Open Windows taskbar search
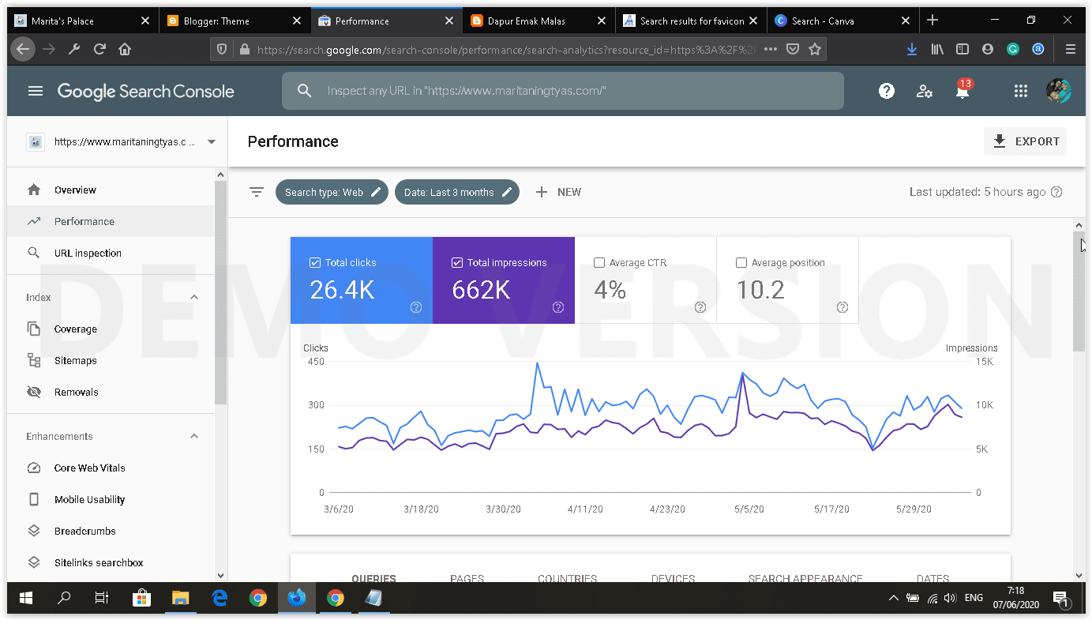 64,598
